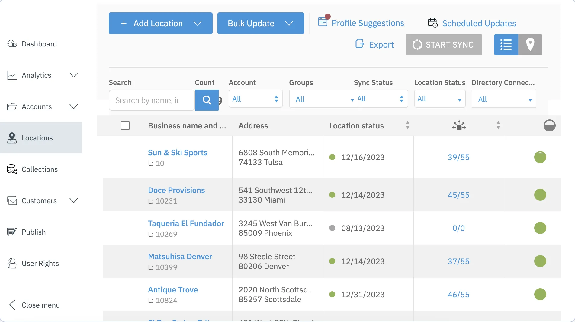The width and height of the screenshot is (575, 322).
Task: Switch to list view
Action: point(506,45)
